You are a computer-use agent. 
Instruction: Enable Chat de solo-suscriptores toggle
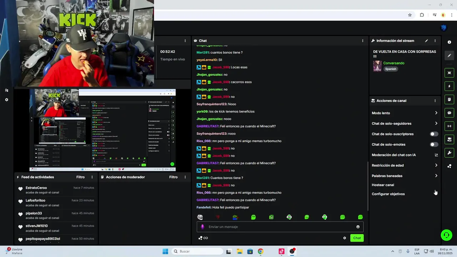pyautogui.click(x=434, y=134)
